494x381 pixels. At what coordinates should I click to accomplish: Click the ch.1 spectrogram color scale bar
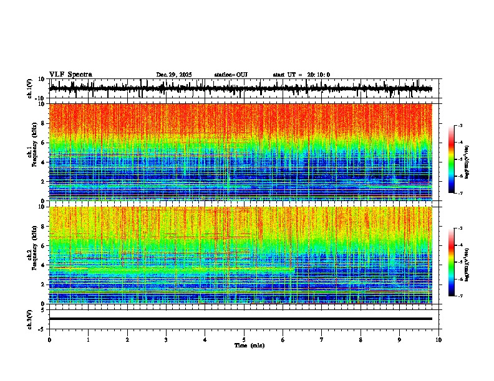click(452, 159)
